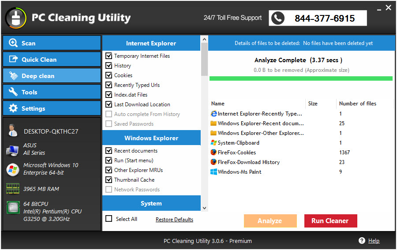Click the scroll up arrow of category list

pos(204,40)
